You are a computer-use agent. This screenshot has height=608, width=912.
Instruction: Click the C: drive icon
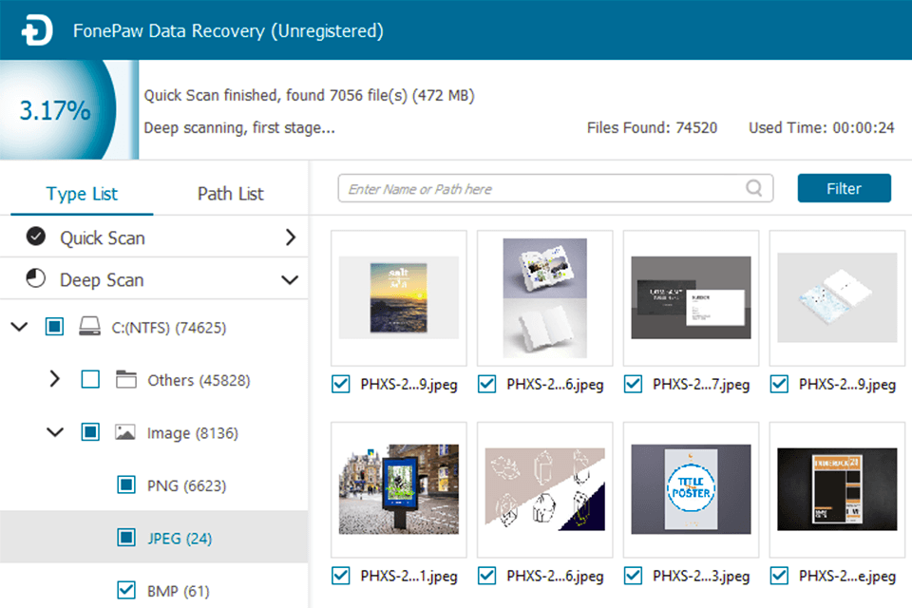(89, 326)
